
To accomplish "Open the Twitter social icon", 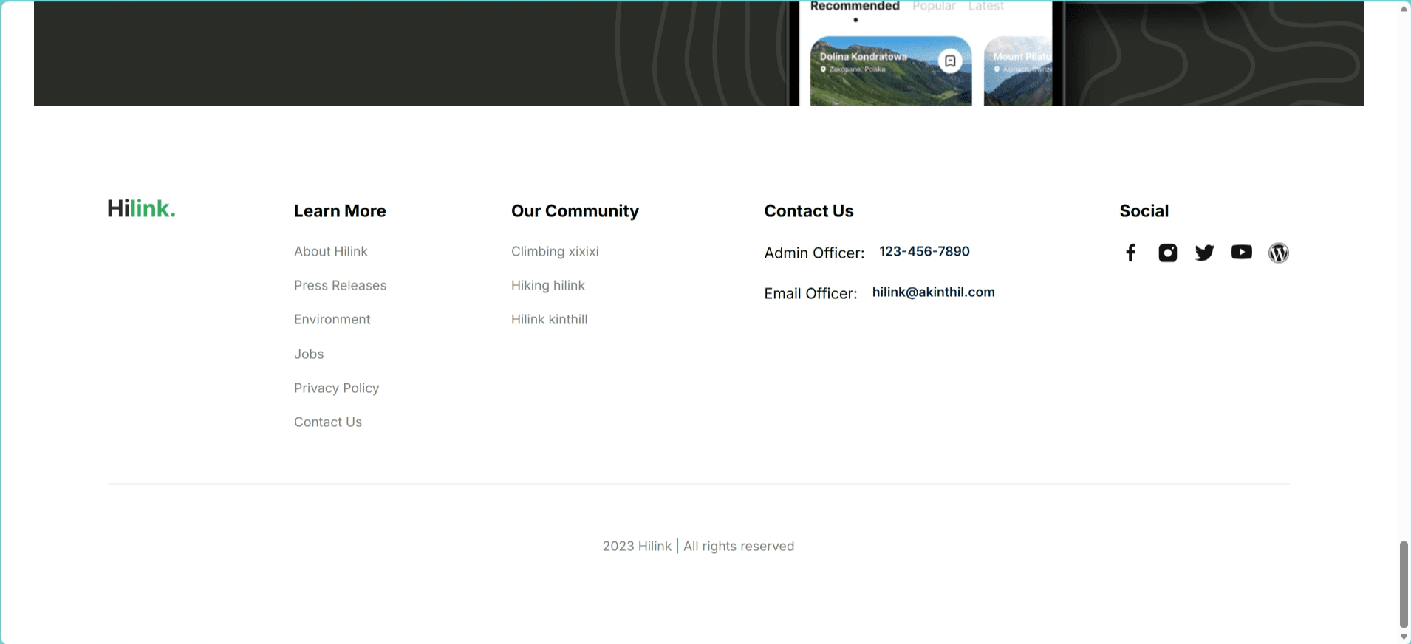I will [x=1204, y=253].
